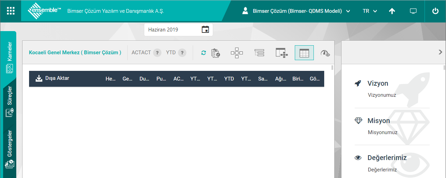Image resolution: width=446 pixels, height=178 pixels.
Task: Click the Misyonumuz text
Action: (383, 132)
